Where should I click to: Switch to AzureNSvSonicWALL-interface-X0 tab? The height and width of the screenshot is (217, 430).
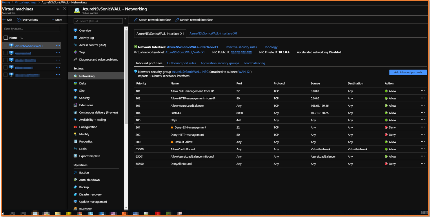pyautogui.click(x=213, y=33)
